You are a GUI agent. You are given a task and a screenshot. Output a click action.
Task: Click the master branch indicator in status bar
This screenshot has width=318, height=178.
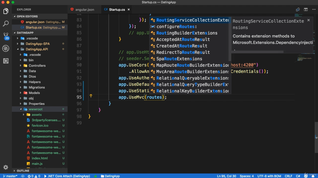(x=10, y=176)
